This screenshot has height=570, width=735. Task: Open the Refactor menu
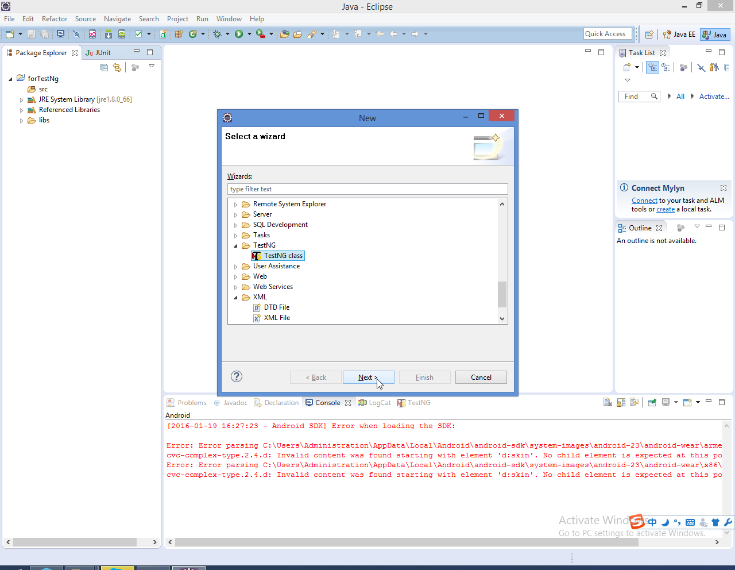[55, 19]
